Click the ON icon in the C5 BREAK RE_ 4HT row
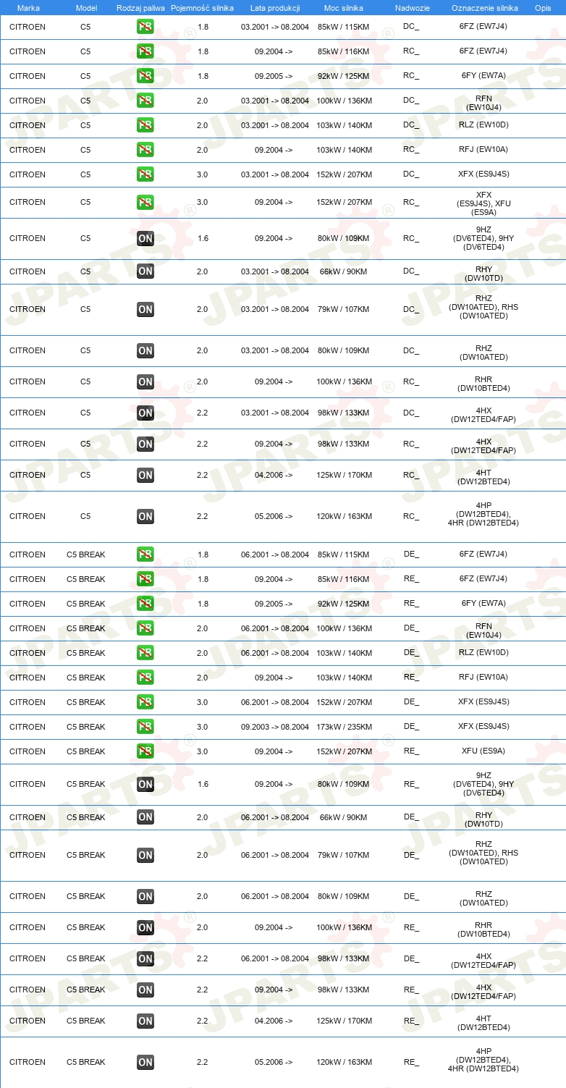 click(145, 1021)
